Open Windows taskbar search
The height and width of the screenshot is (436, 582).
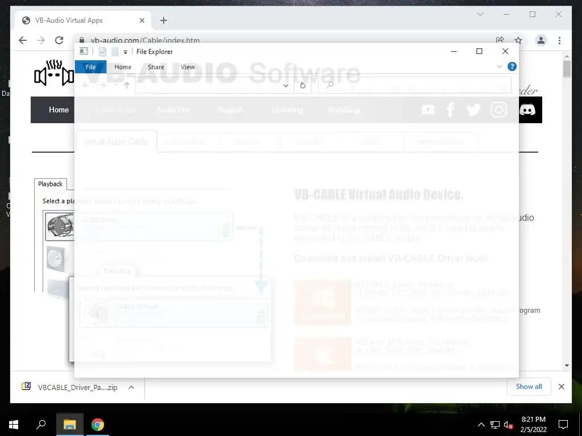41,425
